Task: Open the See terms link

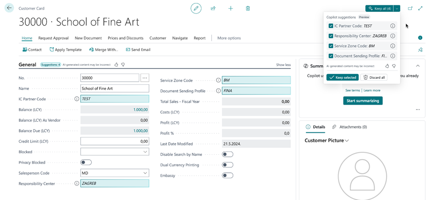Action: coord(353,91)
